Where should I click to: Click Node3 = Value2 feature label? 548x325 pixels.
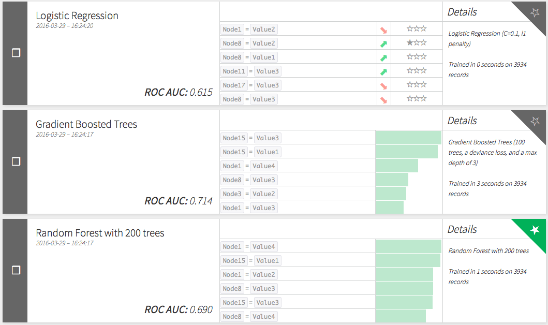coord(249,194)
